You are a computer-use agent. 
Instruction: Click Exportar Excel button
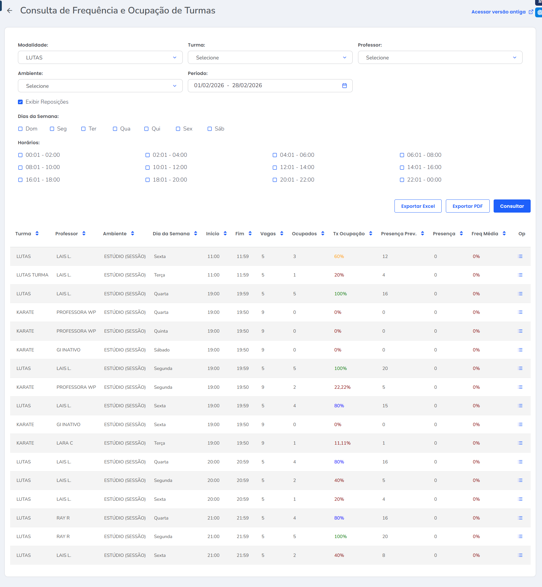pos(418,206)
